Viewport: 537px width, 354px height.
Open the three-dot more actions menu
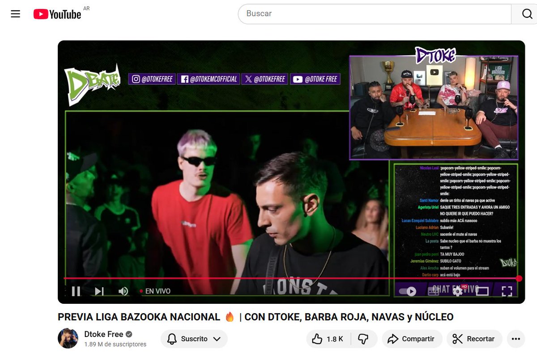coord(516,339)
